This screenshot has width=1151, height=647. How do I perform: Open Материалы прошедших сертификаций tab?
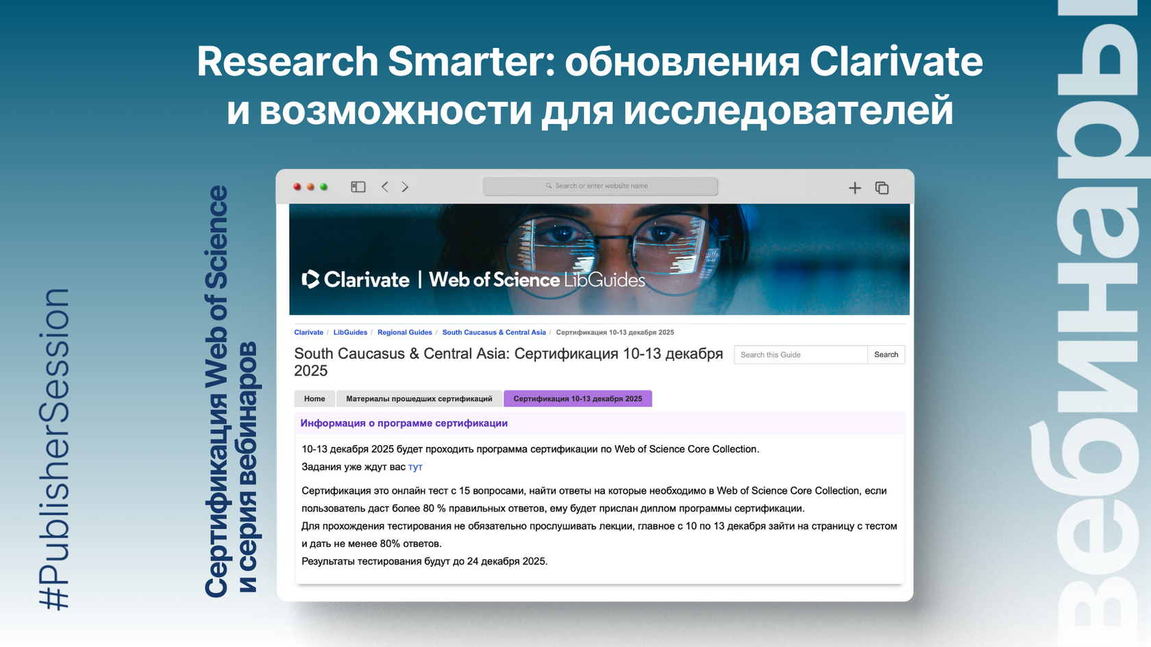click(419, 398)
